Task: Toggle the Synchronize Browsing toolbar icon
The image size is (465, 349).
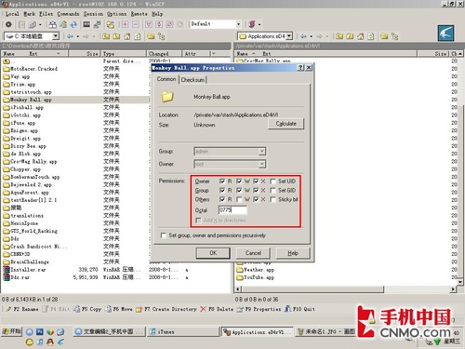Action: tap(111, 24)
